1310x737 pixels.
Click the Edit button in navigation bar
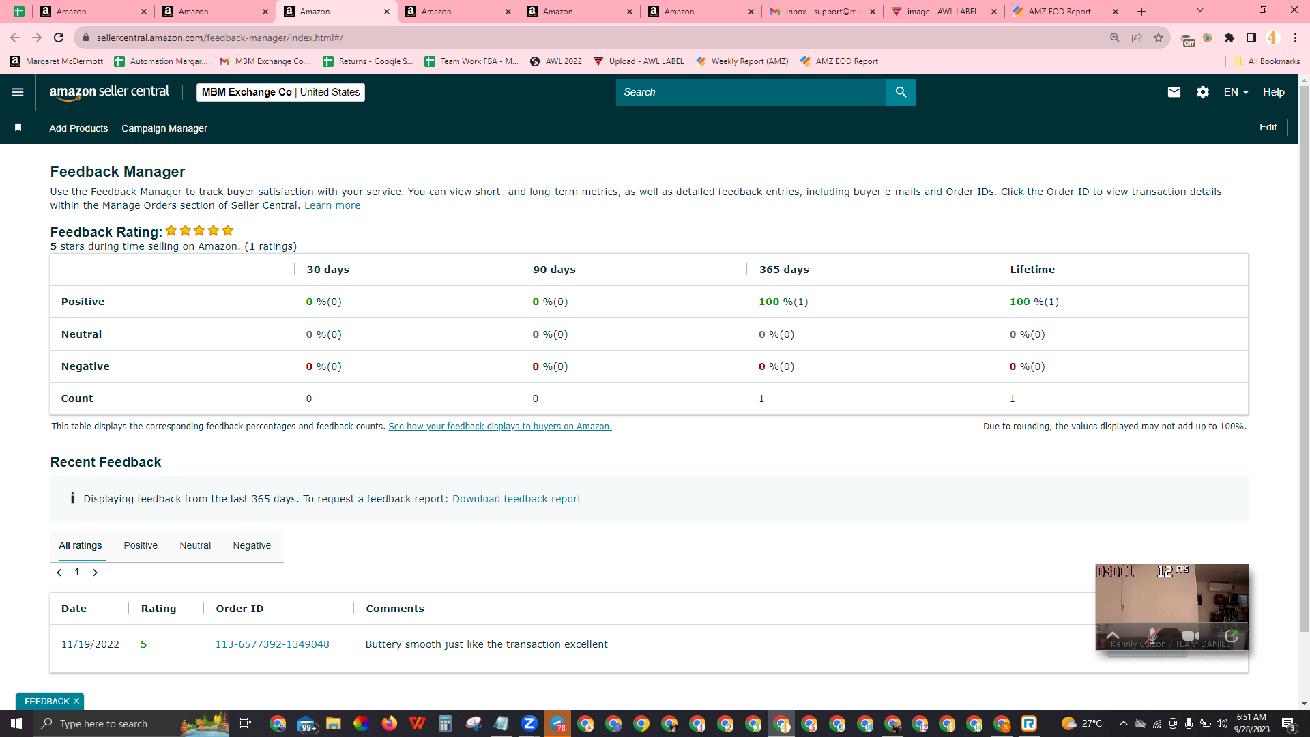tap(1268, 128)
